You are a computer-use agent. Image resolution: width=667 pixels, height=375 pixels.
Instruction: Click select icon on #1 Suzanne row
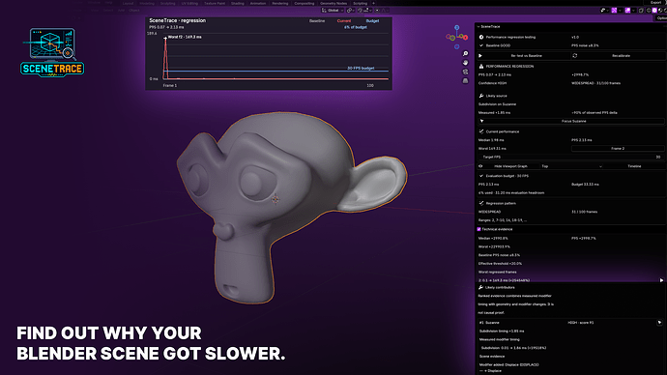coord(659,322)
